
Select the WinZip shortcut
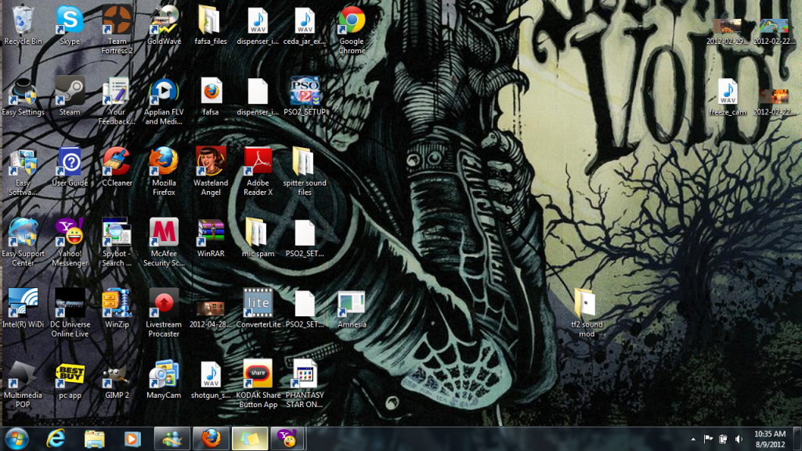[x=117, y=308]
